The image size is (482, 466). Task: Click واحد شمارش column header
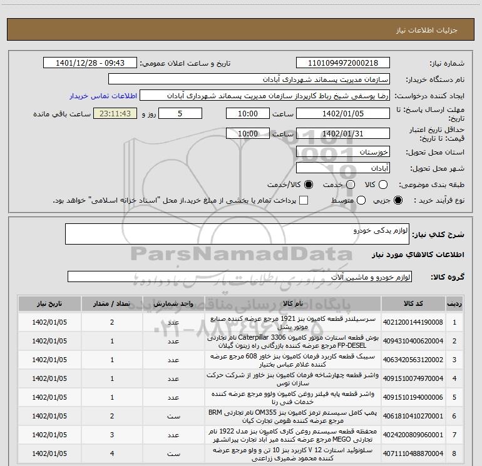(173, 303)
